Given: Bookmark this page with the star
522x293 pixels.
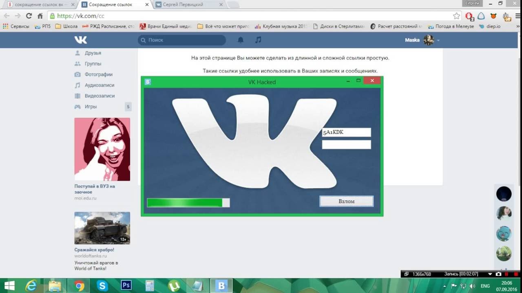Looking at the screenshot, I should [456, 16].
